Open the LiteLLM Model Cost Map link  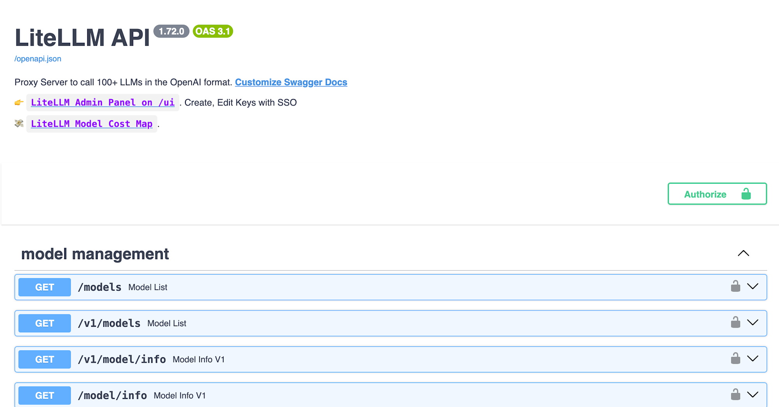(x=92, y=124)
